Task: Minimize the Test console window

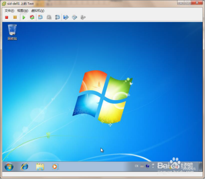Action: coord(181,2)
